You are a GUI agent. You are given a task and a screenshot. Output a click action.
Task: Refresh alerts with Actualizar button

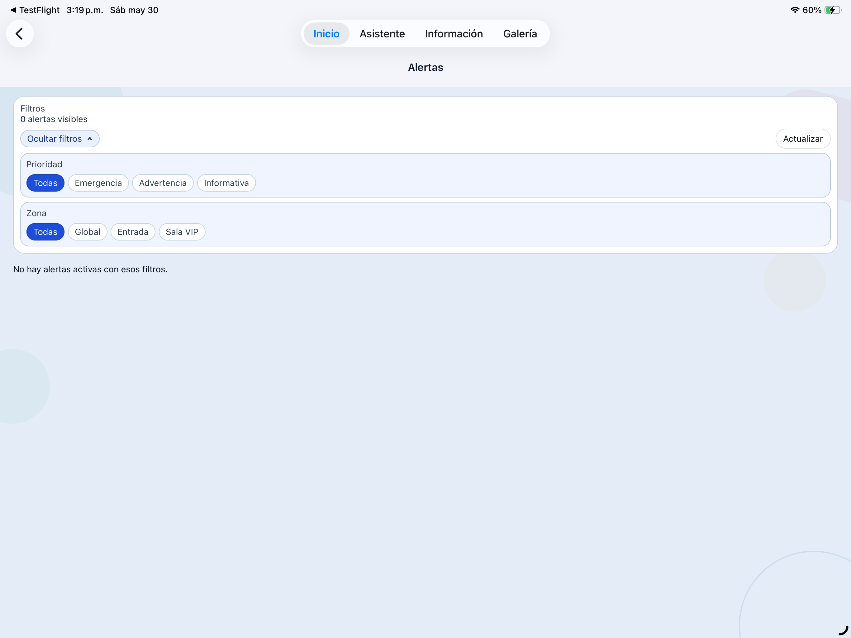[803, 139]
